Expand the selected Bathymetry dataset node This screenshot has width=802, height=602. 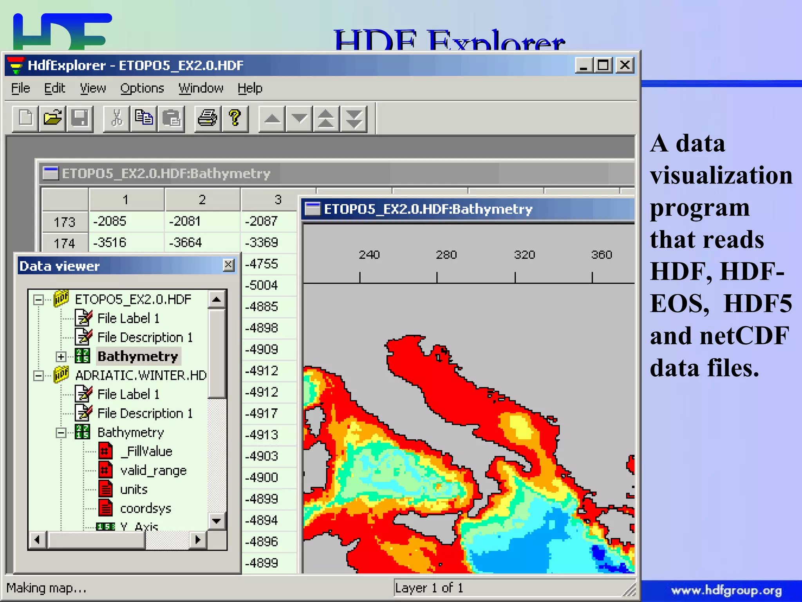(61, 357)
